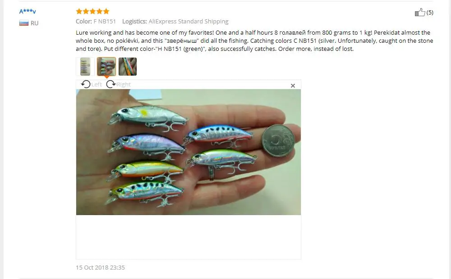Open the first review photo thumbnail

[85, 67]
